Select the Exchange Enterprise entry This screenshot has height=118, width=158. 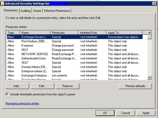click(x=75, y=75)
